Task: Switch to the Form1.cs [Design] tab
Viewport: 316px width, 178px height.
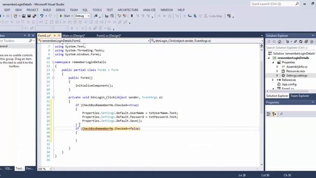Action: tap(109, 36)
